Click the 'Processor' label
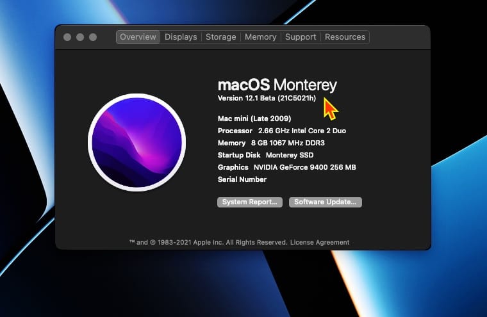The height and width of the screenshot is (317, 487). tap(235, 131)
